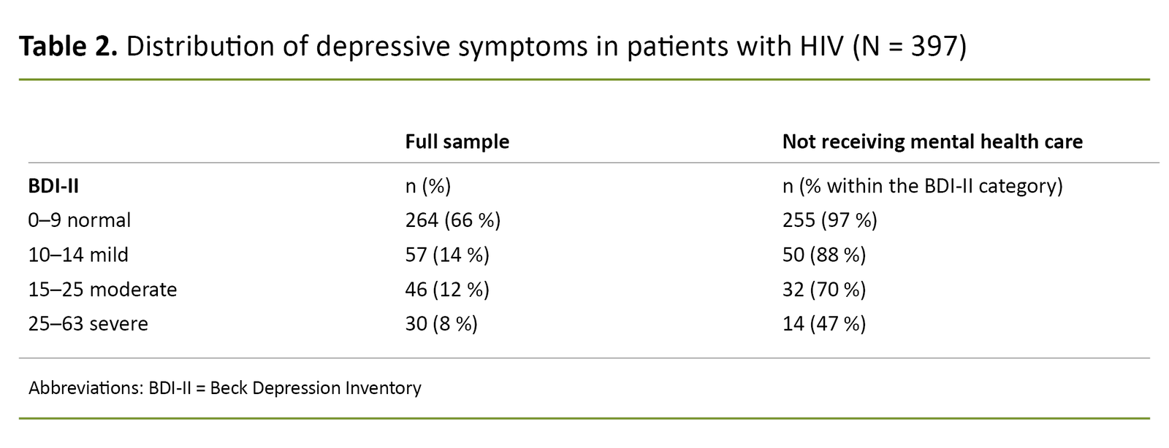Click the n (%) subheader
This screenshot has height=448, width=1169.
pos(428,186)
